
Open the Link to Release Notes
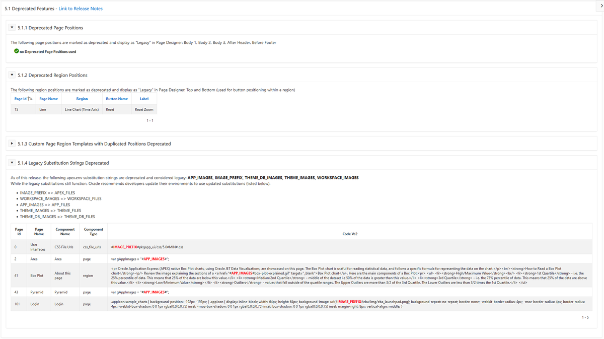coord(81,9)
